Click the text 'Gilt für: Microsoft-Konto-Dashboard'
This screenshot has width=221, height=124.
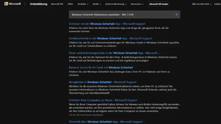coord(86,115)
